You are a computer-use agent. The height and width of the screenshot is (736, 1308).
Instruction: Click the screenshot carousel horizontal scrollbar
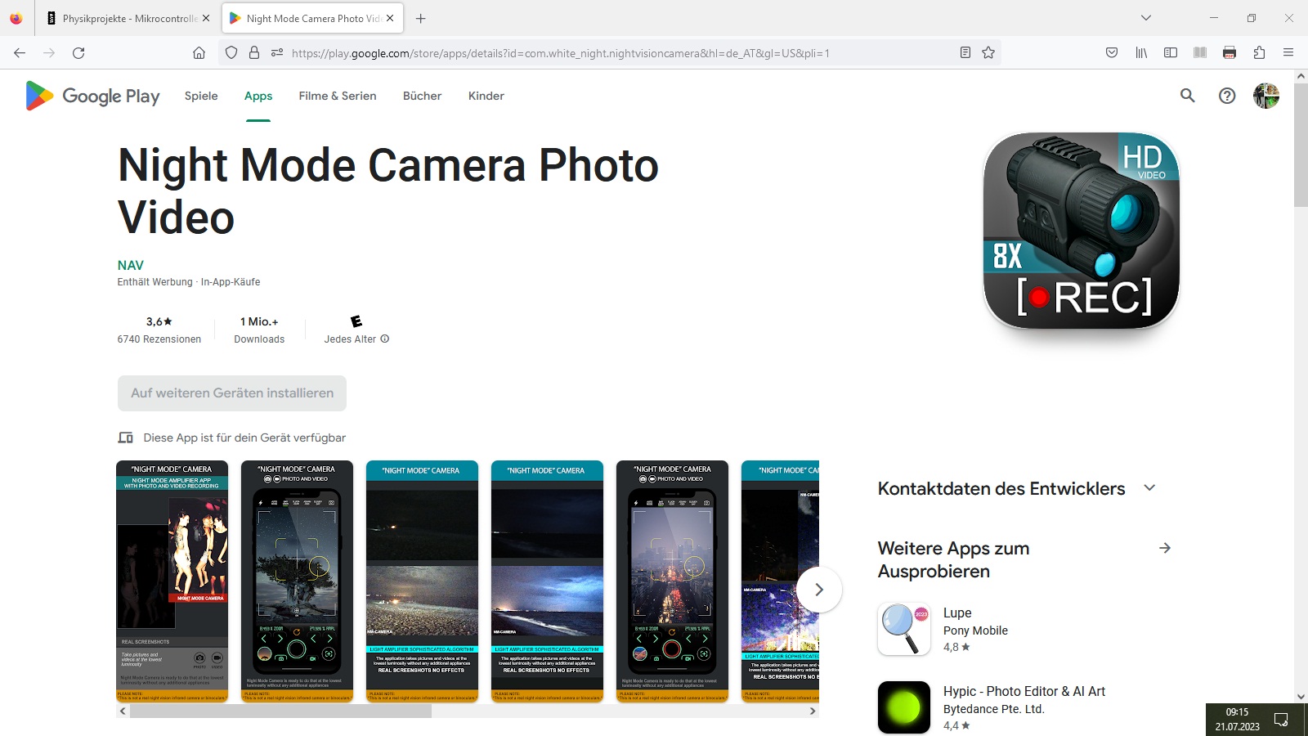[280, 711]
